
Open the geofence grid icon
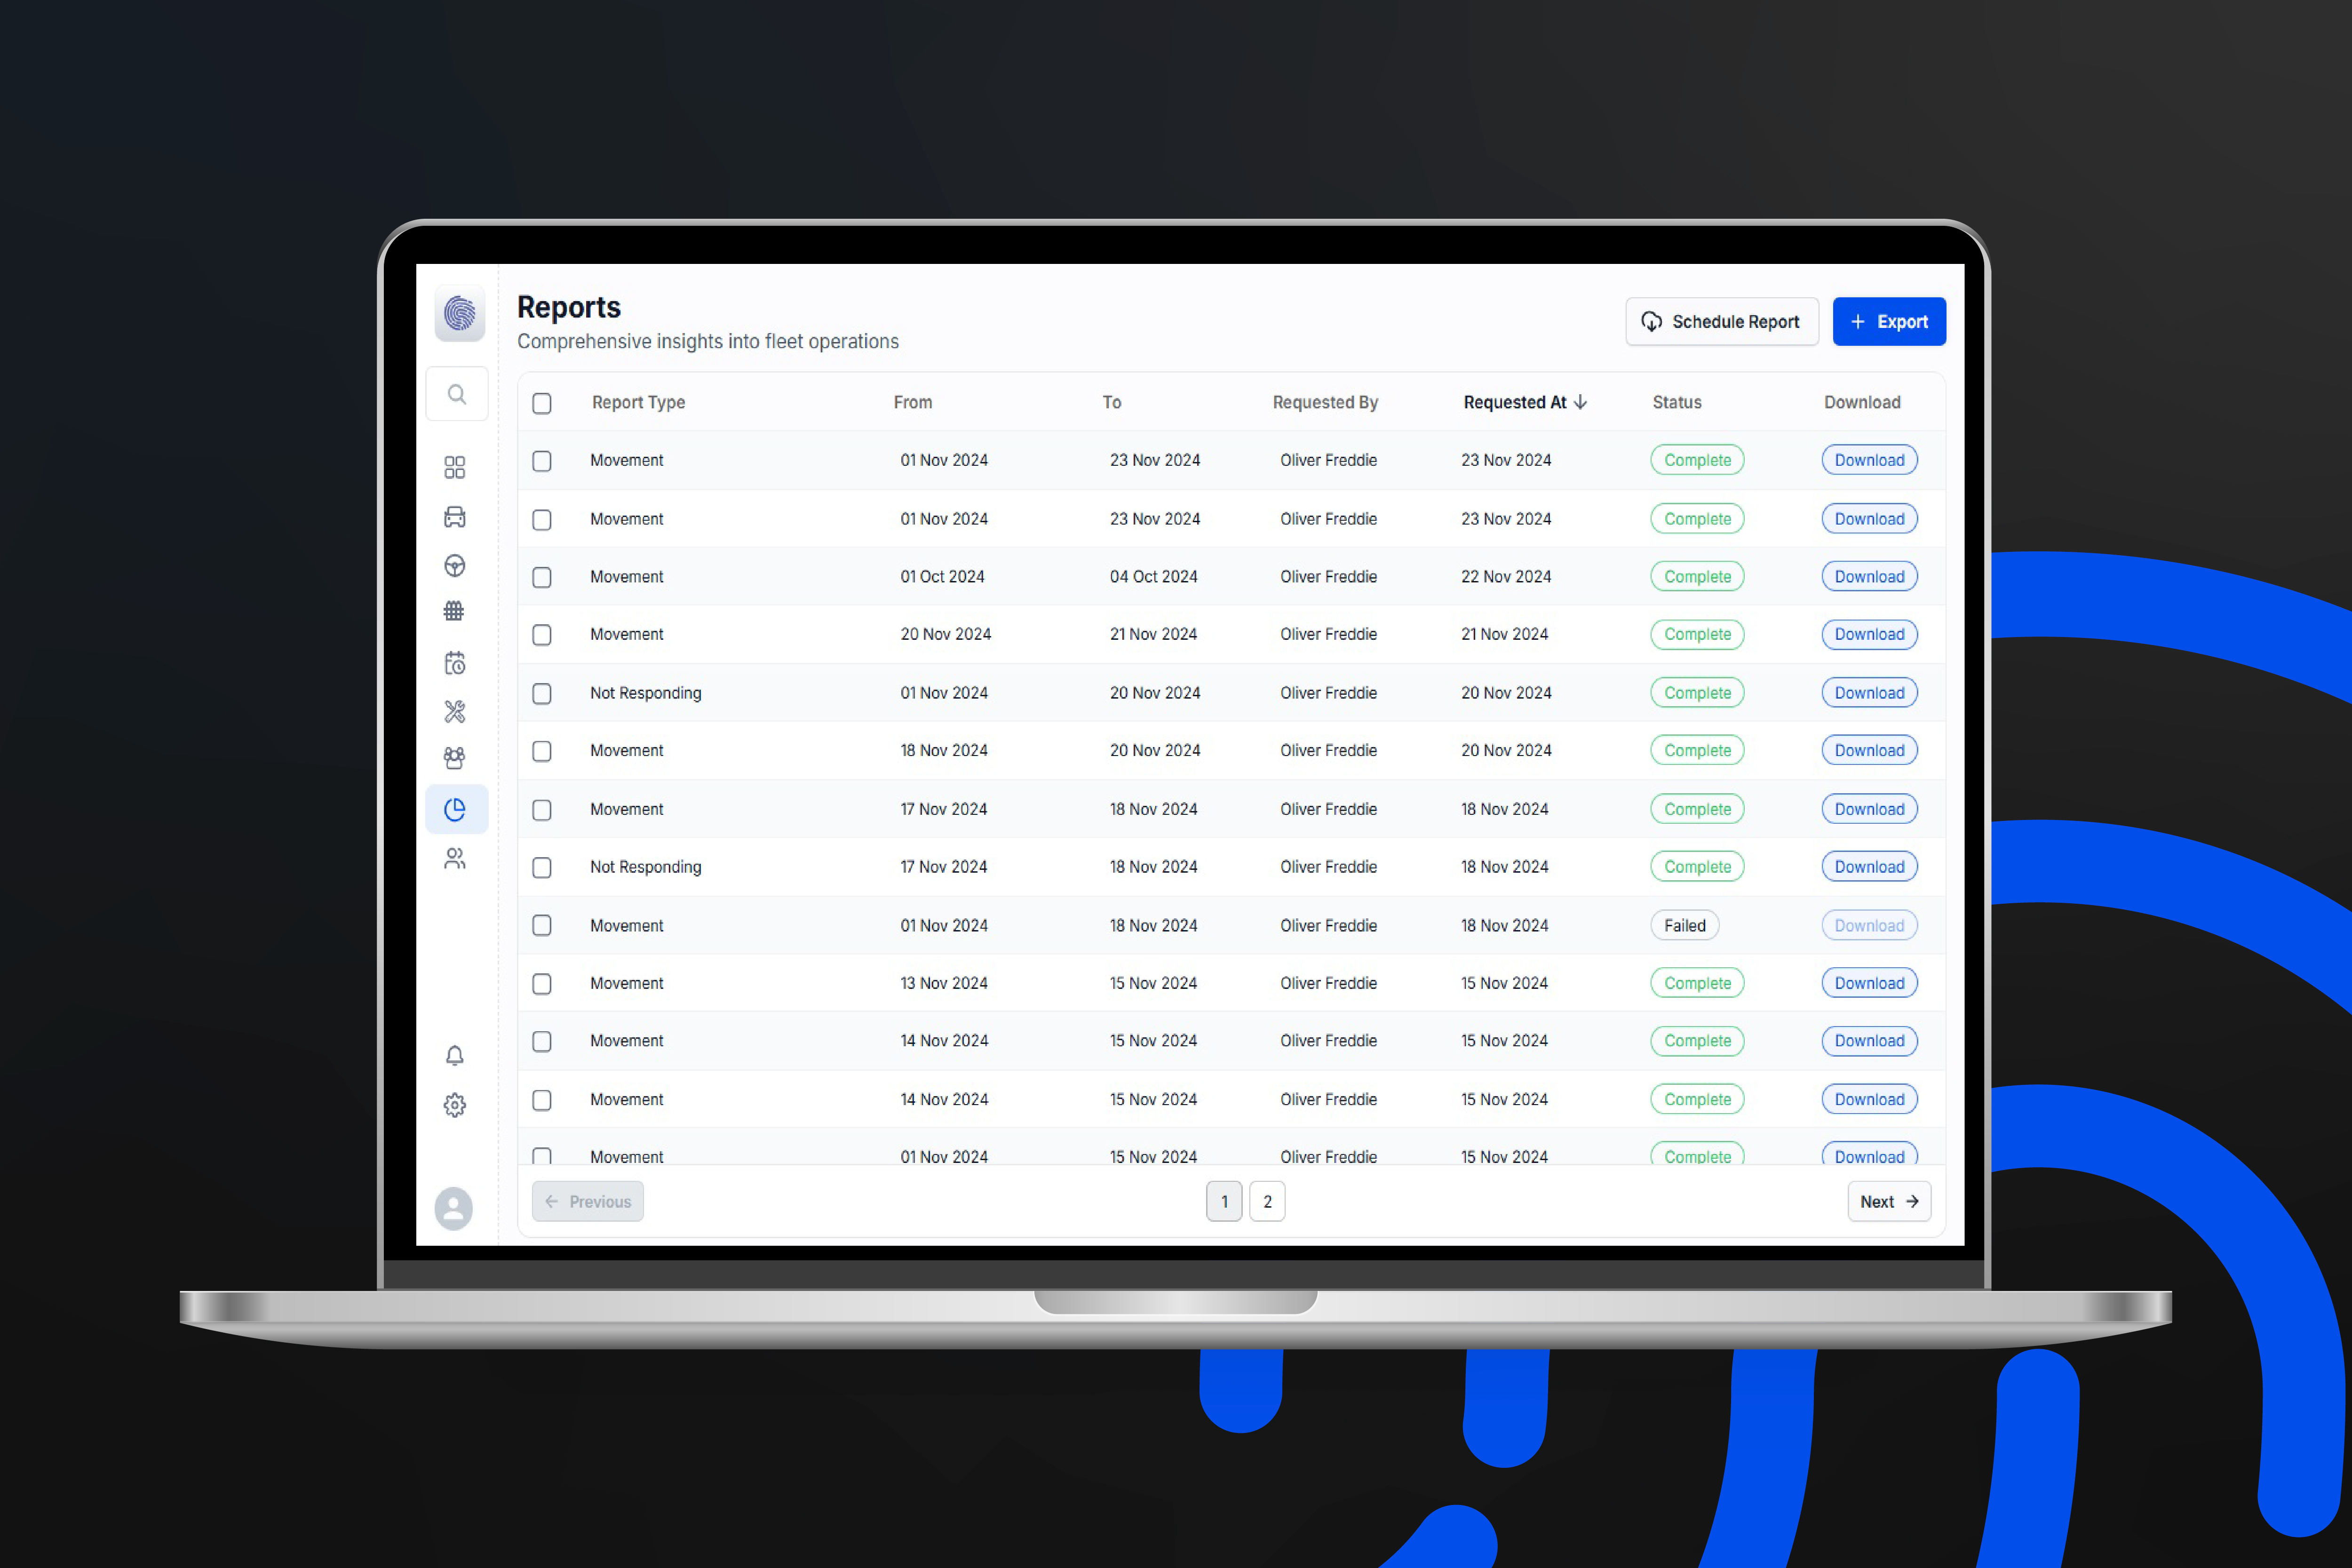point(454,611)
